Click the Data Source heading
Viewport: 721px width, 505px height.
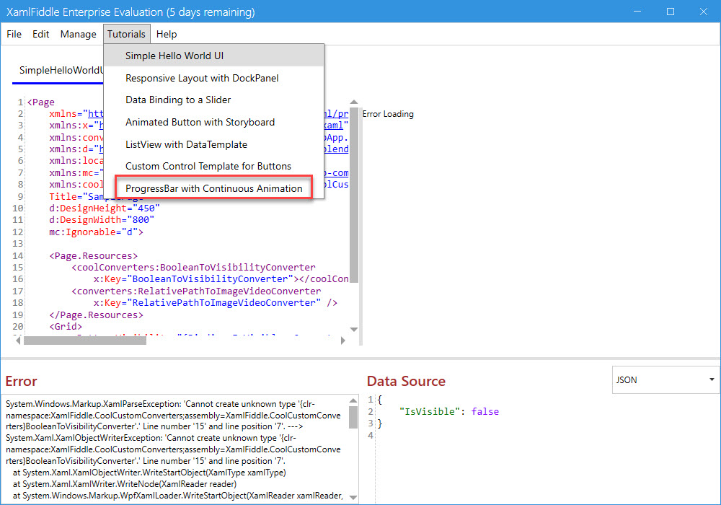[x=406, y=382]
